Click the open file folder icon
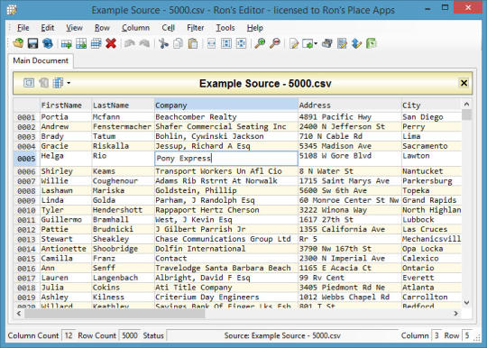 point(18,43)
